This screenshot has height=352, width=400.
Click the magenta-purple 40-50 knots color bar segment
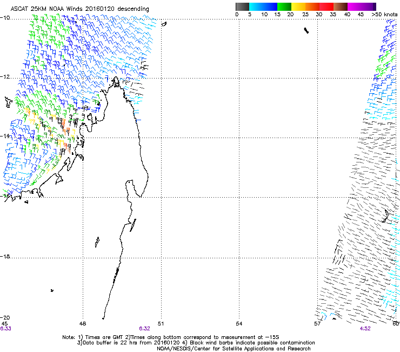click(x=362, y=6)
